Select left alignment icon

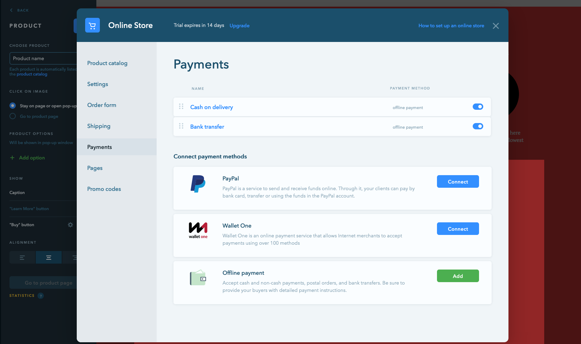pos(22,258)
